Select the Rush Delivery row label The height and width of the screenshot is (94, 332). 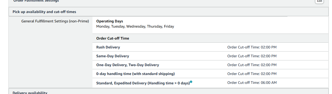(x=108, y=47)
